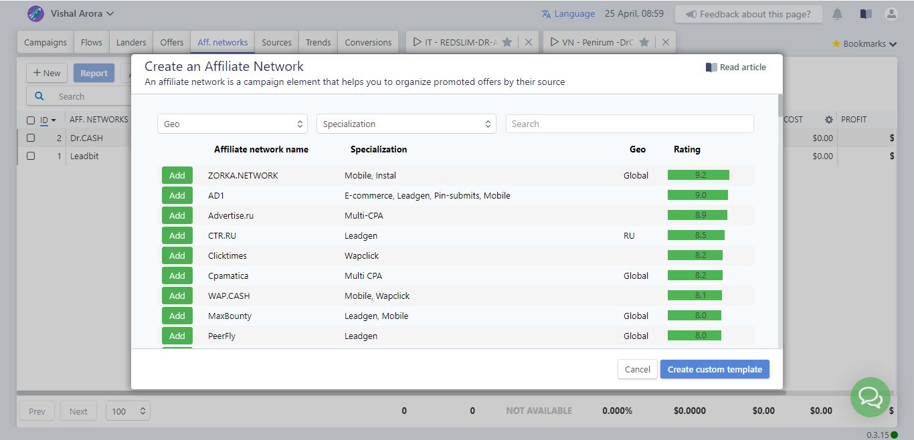Click the green version status dot
The width and height of the screenshot is (914, 440).
pos(894,435)
